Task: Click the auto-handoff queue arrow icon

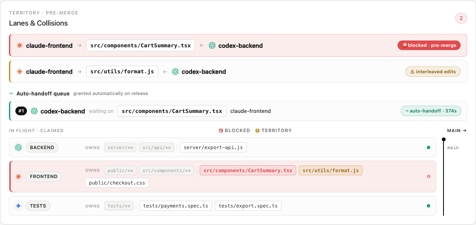Action: click(x=11, y=93)
